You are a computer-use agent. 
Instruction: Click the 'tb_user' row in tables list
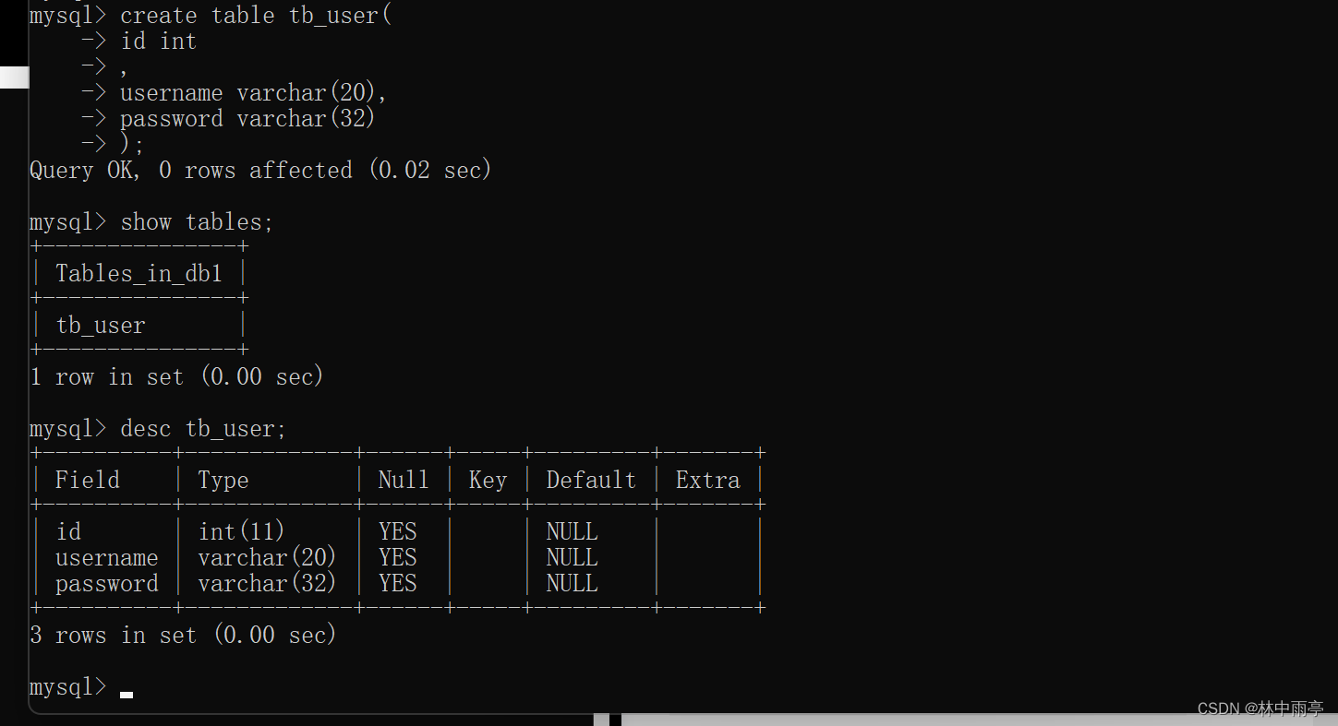[x=101, y=326]
